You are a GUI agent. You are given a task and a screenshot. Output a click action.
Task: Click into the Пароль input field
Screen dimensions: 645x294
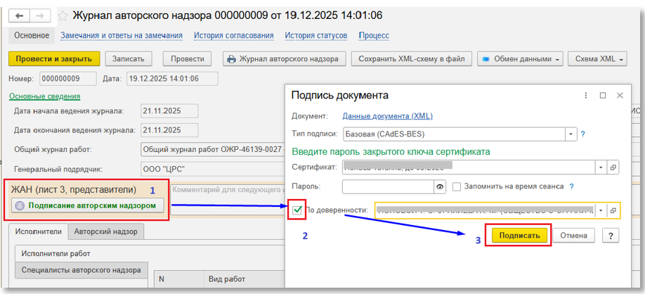pyautogui.click(x=386, y=186)
